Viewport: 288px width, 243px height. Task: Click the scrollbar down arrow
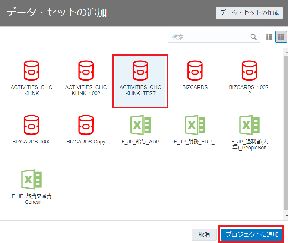pyautogui.click(x=286, y=215)
